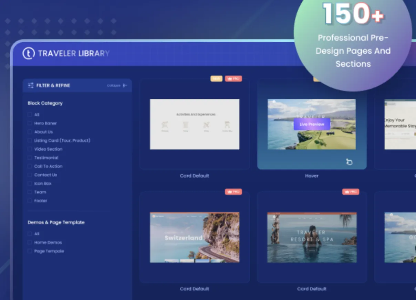
Task: Enable the Contact Us filter checkbox
Action: click(30, 175)
